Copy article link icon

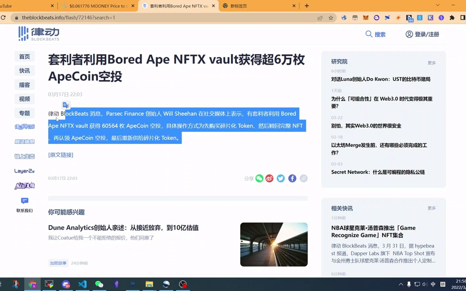click(x=304, y=178)
